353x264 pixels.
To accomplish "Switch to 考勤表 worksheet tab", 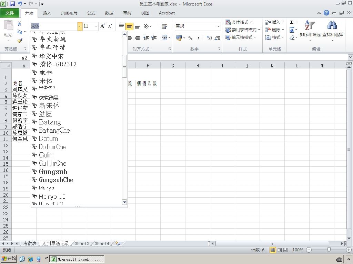I will [30, 243].
